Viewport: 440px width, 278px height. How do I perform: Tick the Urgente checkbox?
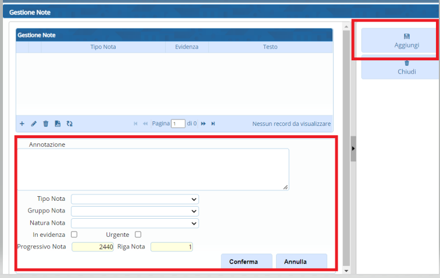(138, 234)
